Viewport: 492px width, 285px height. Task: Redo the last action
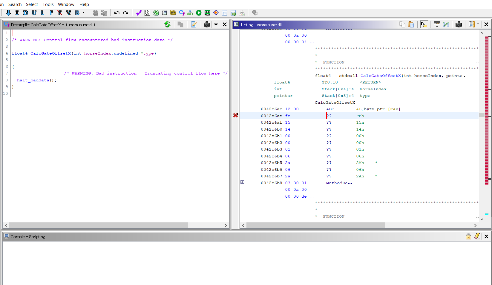tap(126, 13)
